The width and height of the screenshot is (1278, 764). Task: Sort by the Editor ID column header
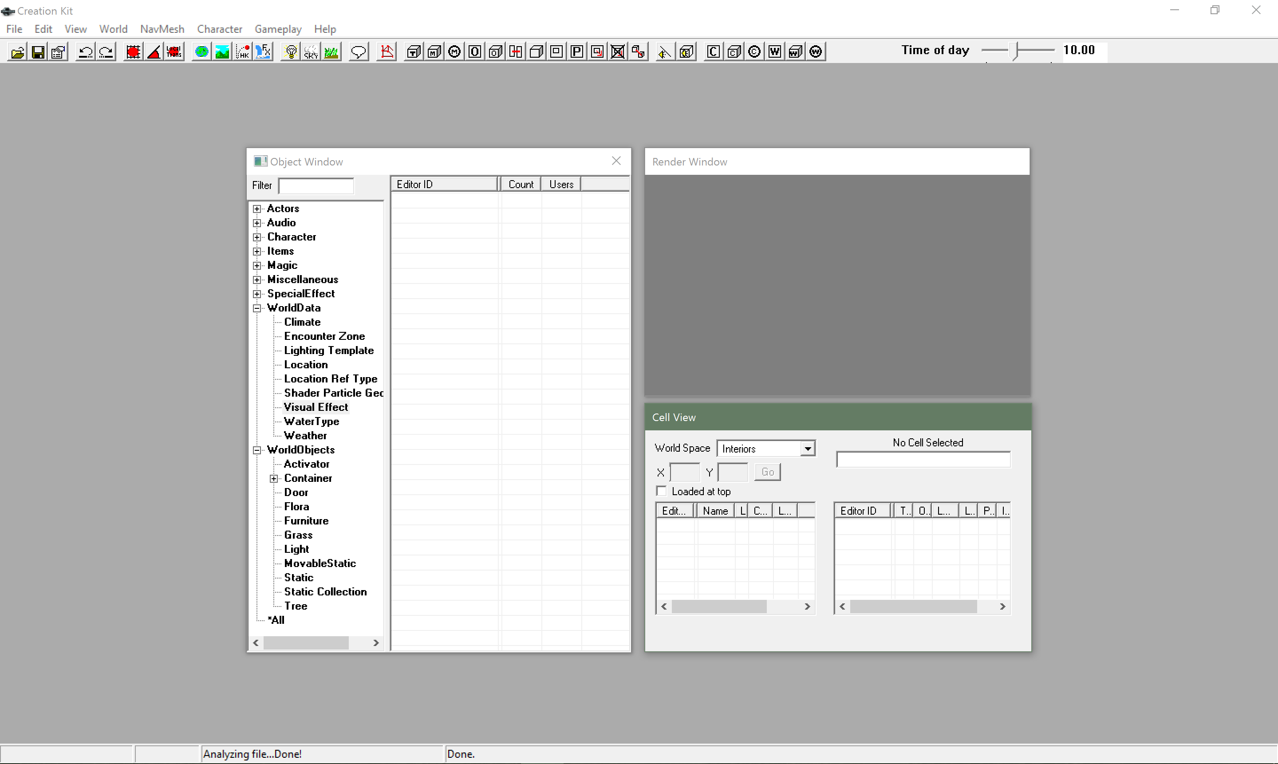[445, 184]
